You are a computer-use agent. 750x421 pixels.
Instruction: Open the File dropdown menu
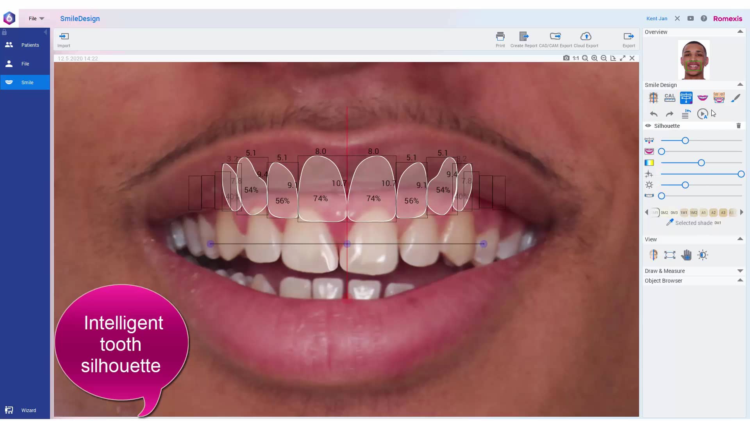[x=36, y=18]
